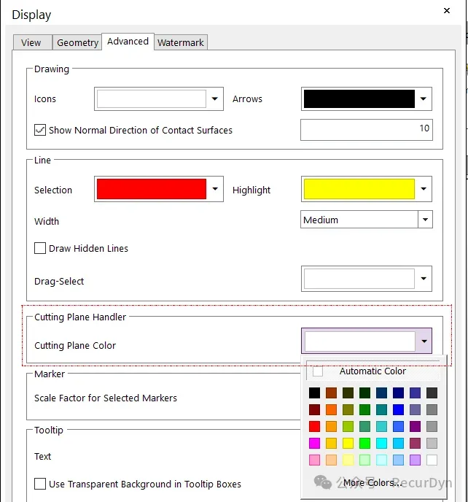Click the normal direction value field
This screenshot has height=502, width=468.
(x=366, y=130)
